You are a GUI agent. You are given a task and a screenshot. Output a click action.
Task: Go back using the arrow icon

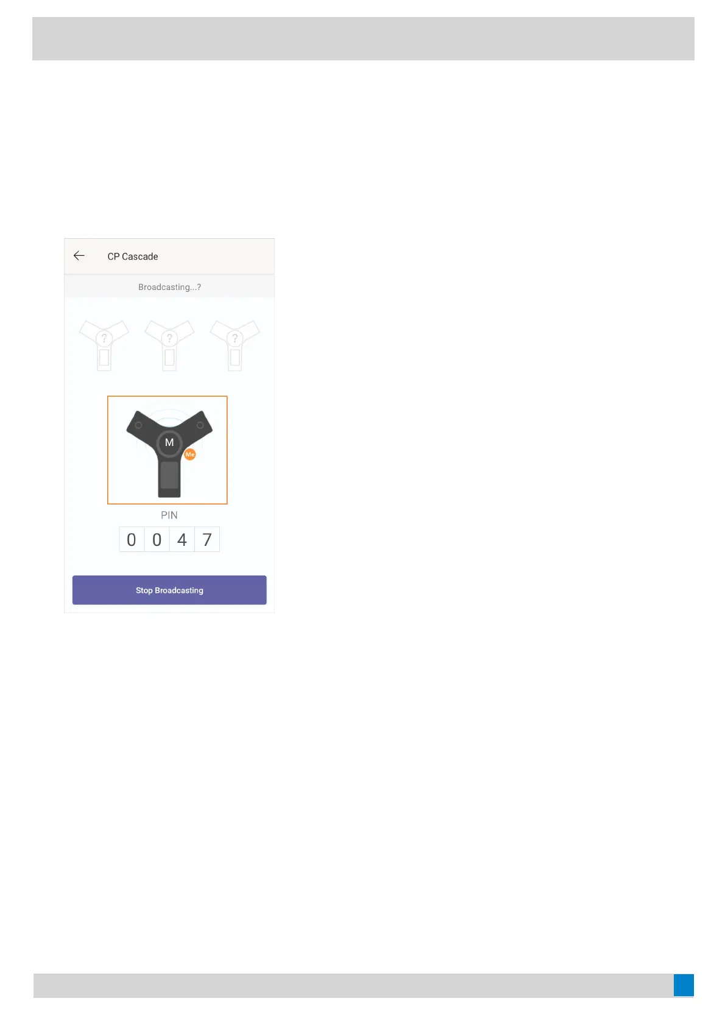click(x=79, y=256)
